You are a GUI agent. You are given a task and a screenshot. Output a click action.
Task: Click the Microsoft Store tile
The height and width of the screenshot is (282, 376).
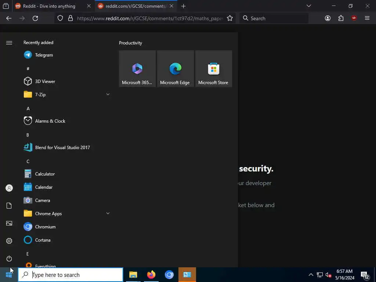pyautogui.click(x=214, y=69)
